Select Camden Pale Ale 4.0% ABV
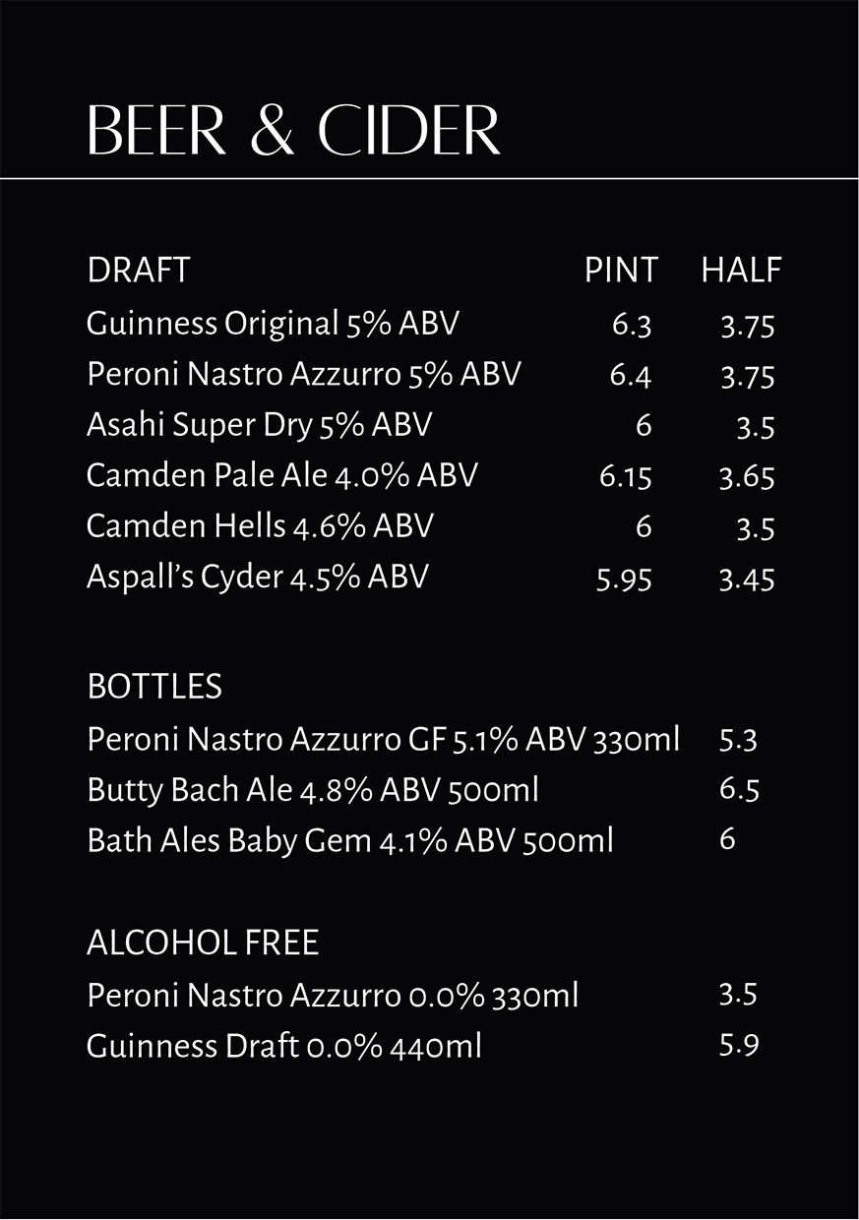 pos(281,475)
